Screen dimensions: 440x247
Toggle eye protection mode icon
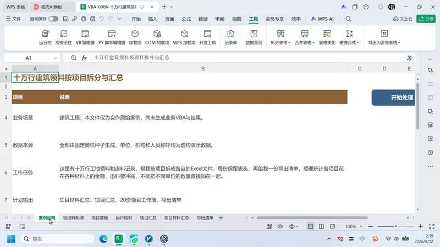pyautogui.click(x=280, y=226)
